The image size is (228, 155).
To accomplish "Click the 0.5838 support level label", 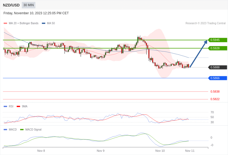I will (x=215, y=91).
